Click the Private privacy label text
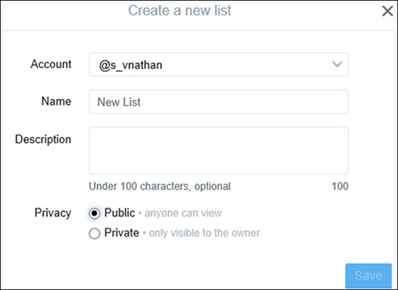This screenshot has width=398, height=290. pyautogui.click(x=121, y=233)
